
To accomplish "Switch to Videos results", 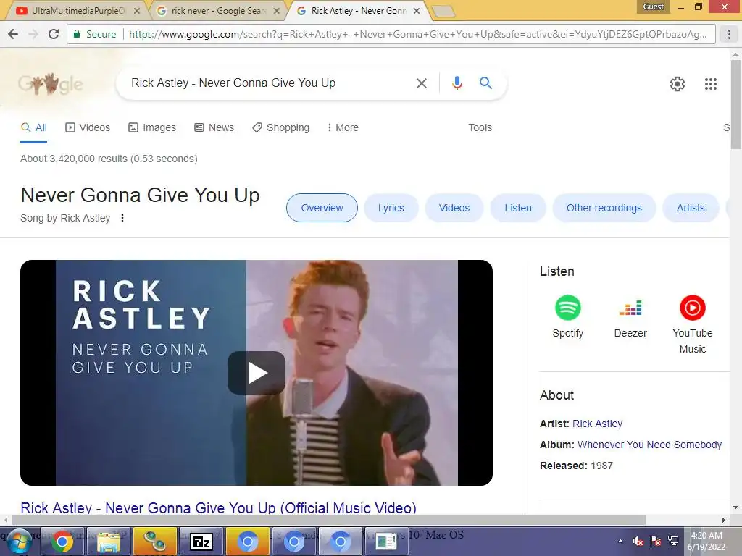I will [x=88, y=127].
